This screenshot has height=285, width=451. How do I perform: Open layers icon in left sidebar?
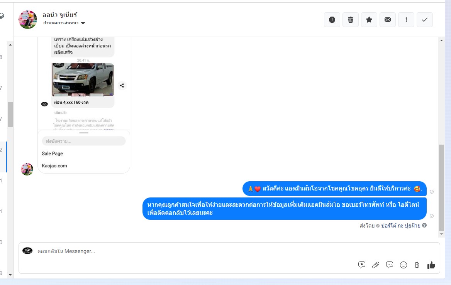[x=2, y=16]
